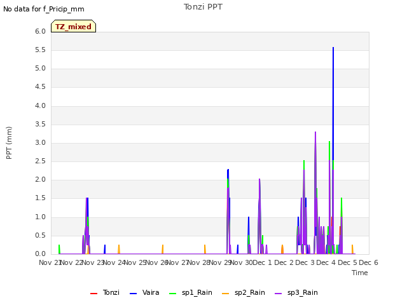The height and width of the screenshot is (305, 407).
Task: Click the Dec 3 x-axis date label
Action: click(305, 262)
